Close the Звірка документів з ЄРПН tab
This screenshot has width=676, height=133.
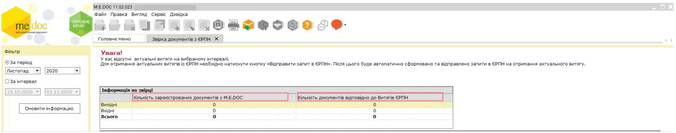tap(216, 39)
